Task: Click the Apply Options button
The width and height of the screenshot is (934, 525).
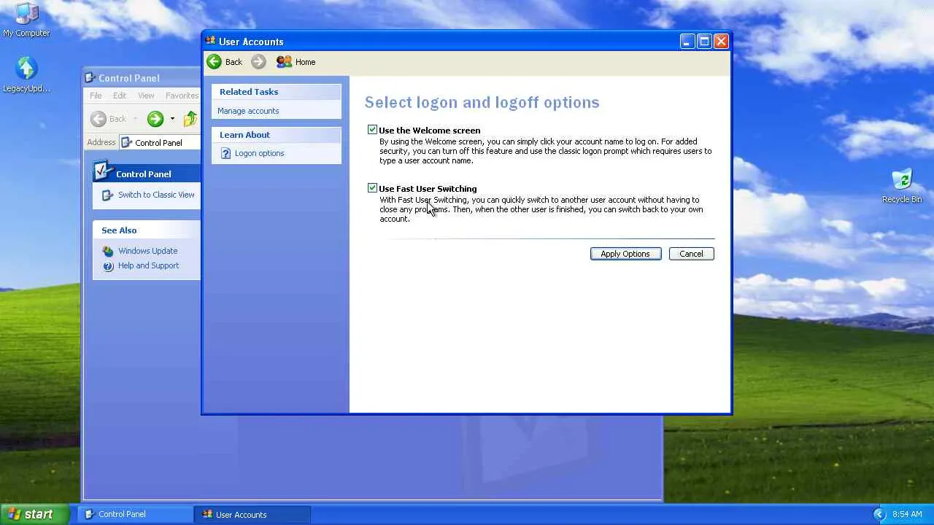Action: tap(625, 254)
